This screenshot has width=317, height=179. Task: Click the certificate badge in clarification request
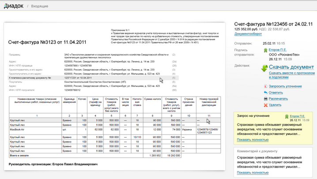click(x=286, y=116)
